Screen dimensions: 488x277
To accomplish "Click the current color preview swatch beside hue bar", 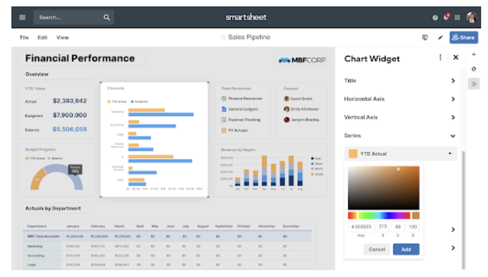I will pyautogui.click(x=416, y=215).
